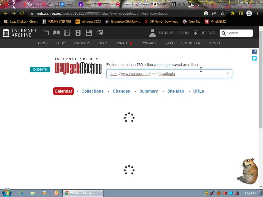Viewport: 263px width, 197px height.
Task: Click the Internet Archive logo
Action: tap(20, 33)
